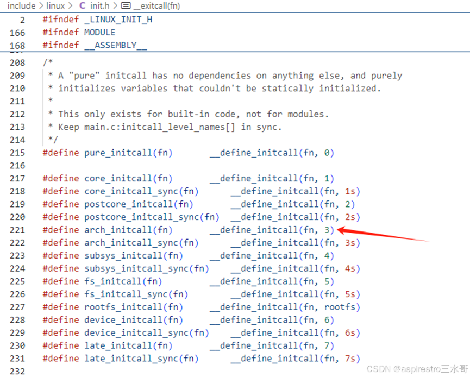Click '__define_initcall(fn, 6)' on line 228

click(272, 321)
